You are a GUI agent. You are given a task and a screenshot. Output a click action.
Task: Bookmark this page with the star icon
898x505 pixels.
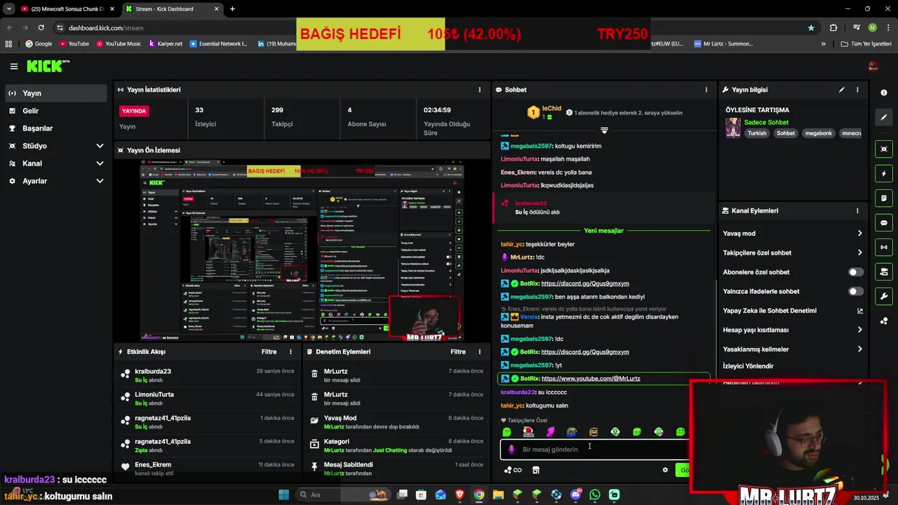pyautogui.click(x=811, y=28)
